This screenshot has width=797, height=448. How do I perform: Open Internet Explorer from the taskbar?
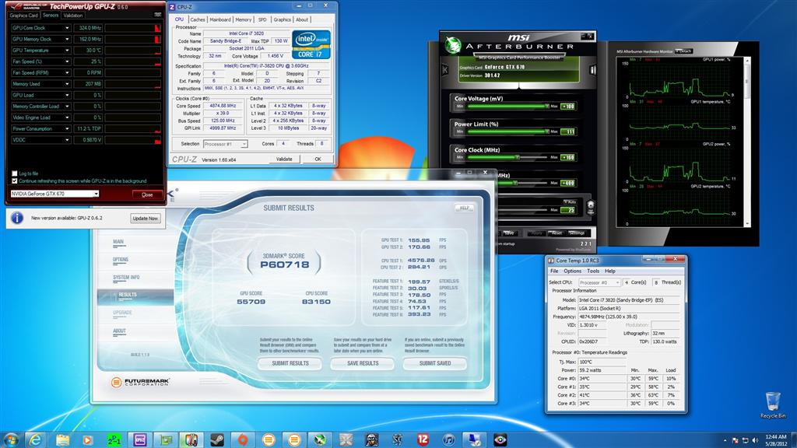point(35,439)
